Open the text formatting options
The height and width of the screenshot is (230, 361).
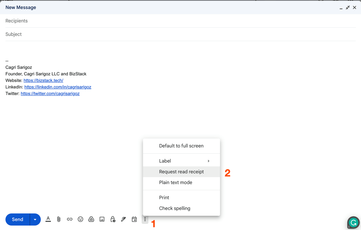click(48, 219)
